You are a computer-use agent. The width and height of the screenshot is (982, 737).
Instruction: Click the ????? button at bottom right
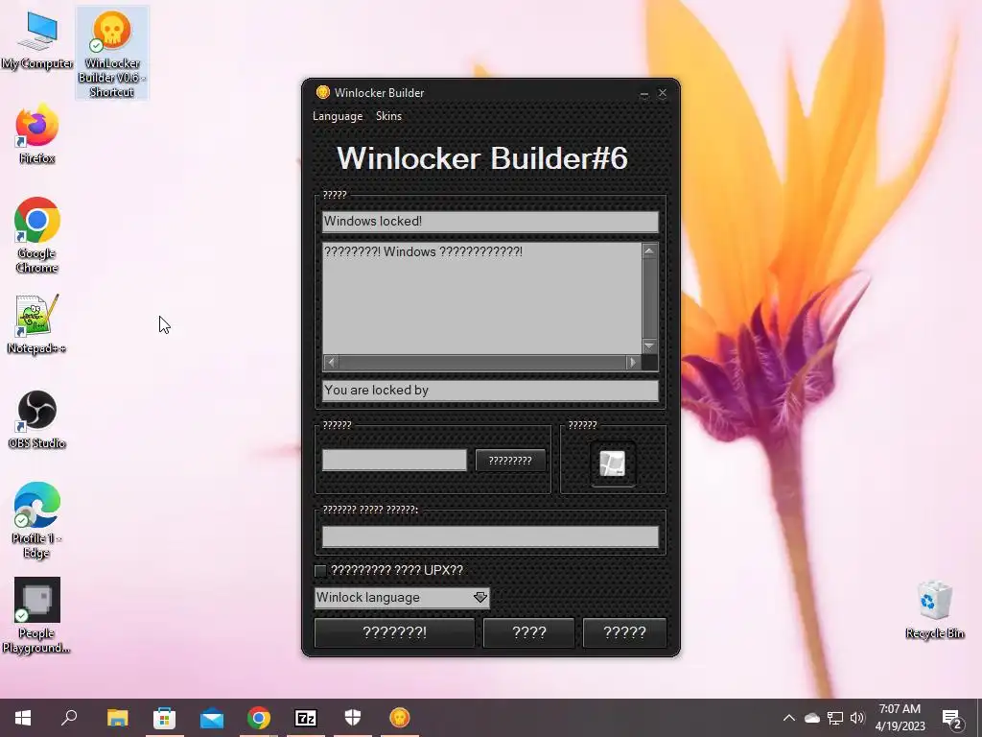[x=624, y=632]
